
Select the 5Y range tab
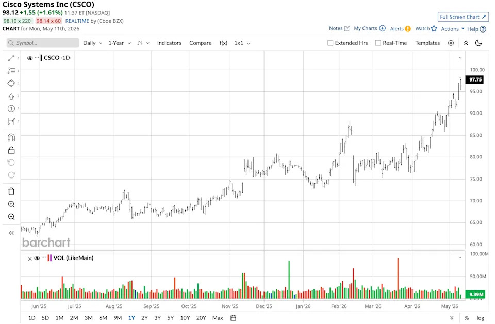(171, 318)
